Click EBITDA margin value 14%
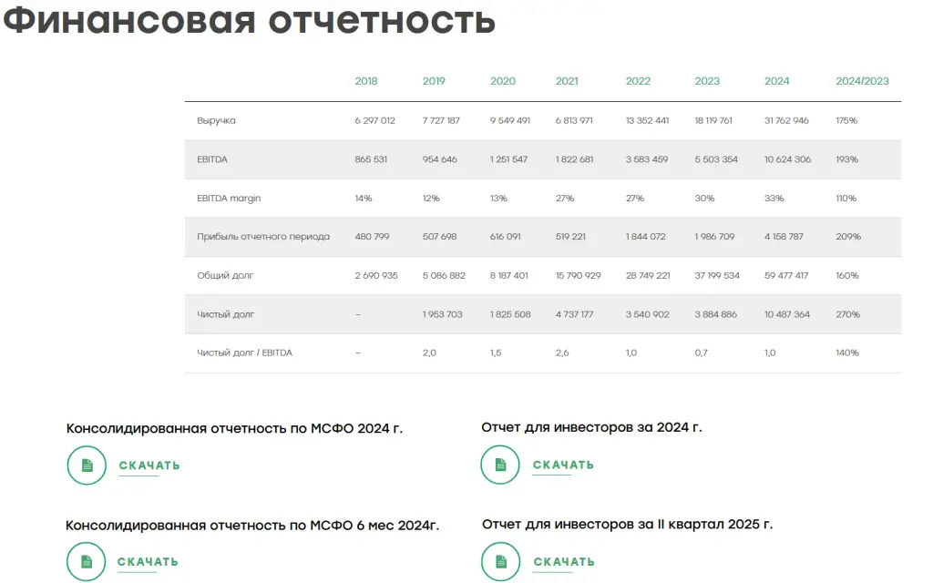933x583 pixels. [x=364, y=198]
